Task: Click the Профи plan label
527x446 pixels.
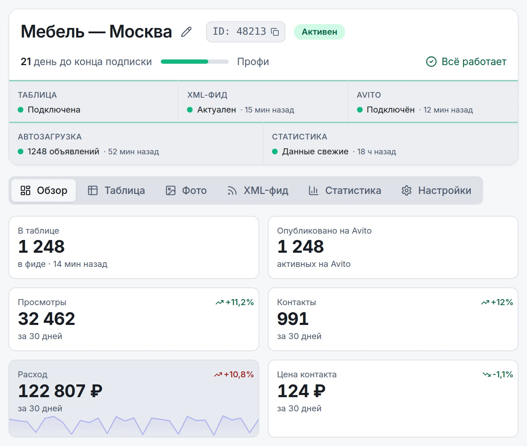Action: [x=253, y=62]
